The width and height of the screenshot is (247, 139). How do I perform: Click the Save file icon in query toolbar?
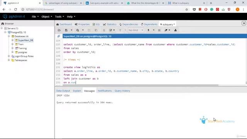tap(66, 30)
